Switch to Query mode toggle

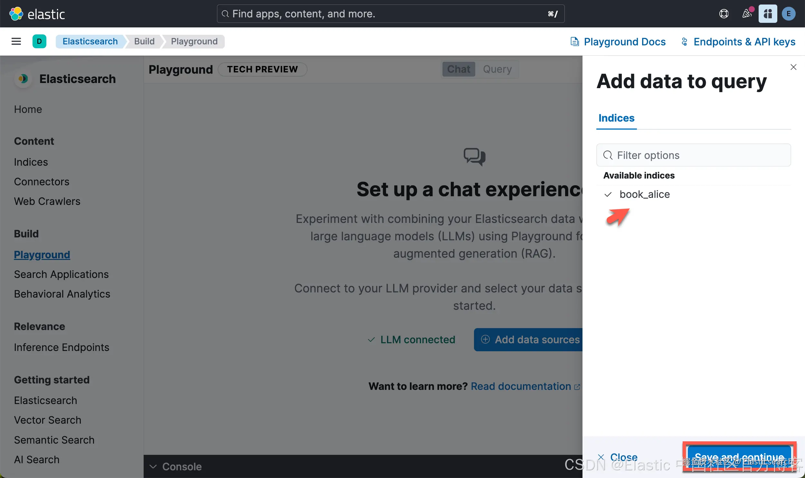pos(497,69)
